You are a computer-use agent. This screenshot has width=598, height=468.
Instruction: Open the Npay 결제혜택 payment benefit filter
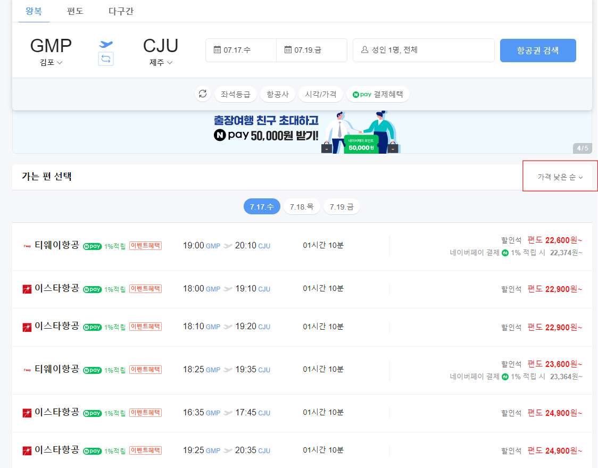click(378, 94)
